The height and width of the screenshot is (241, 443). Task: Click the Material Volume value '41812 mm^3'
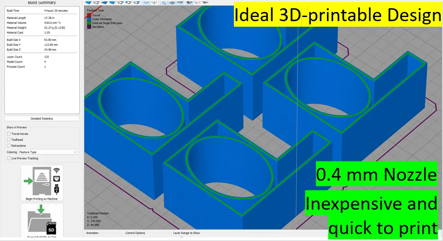(x=52, y=23)
